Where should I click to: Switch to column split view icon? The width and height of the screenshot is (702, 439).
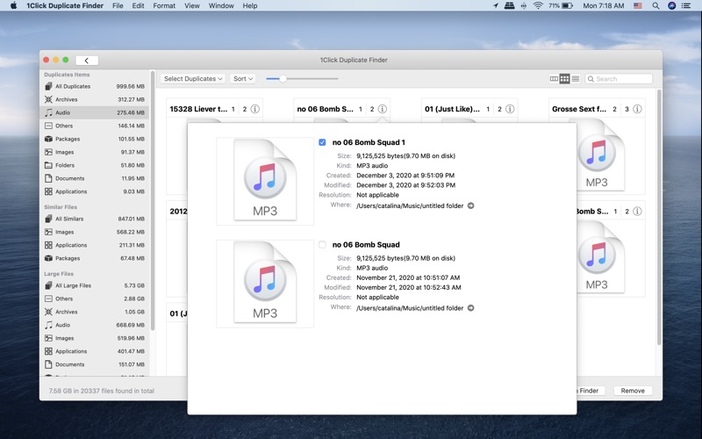coord(554,79)
